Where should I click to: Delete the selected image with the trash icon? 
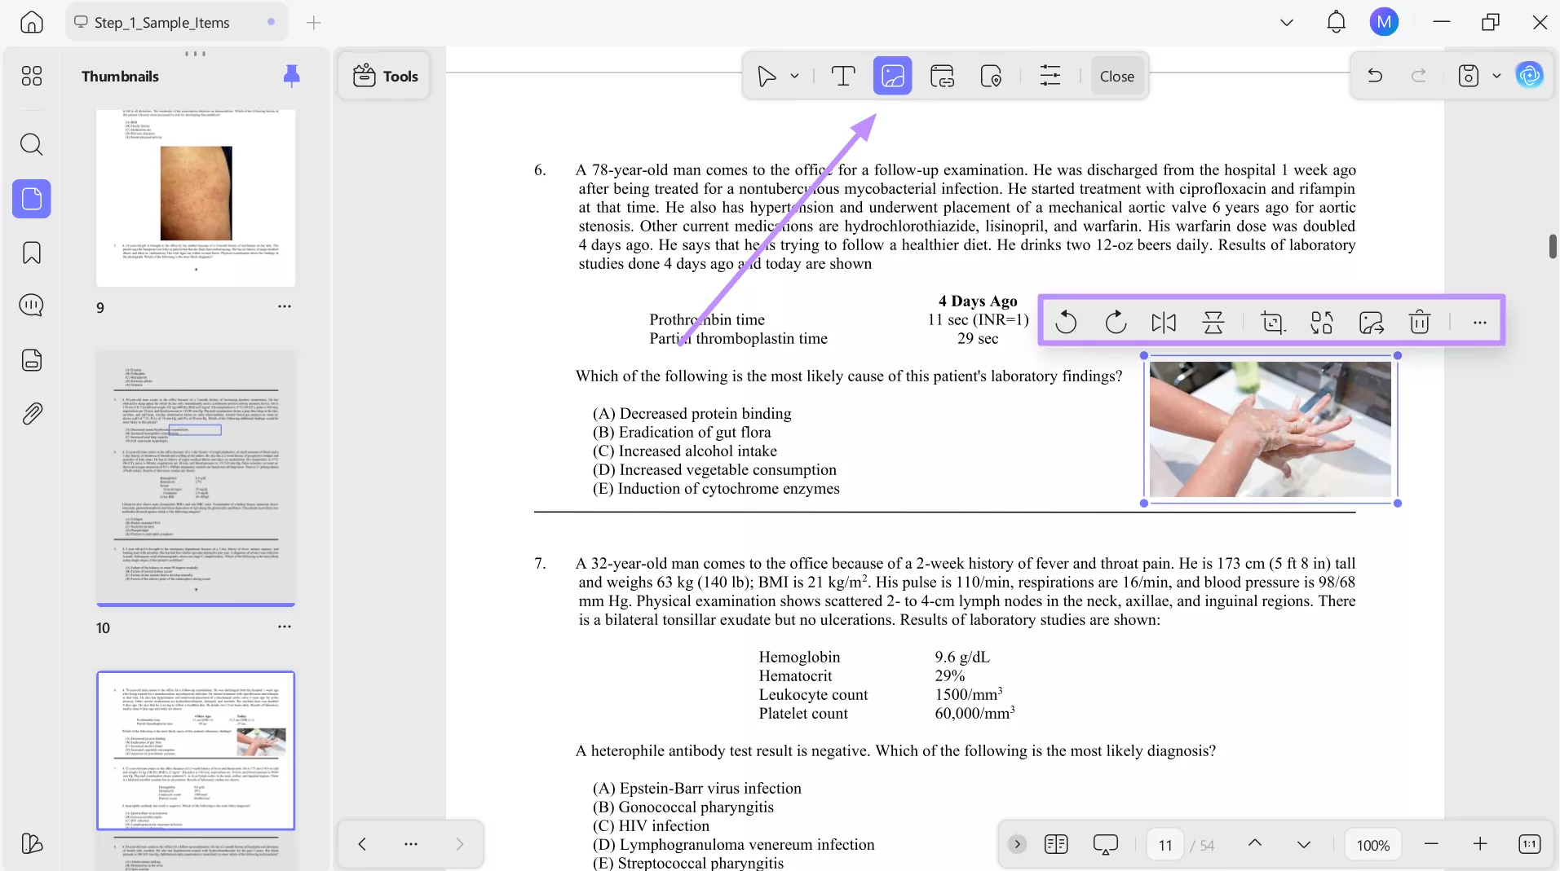pos(1419,322)
